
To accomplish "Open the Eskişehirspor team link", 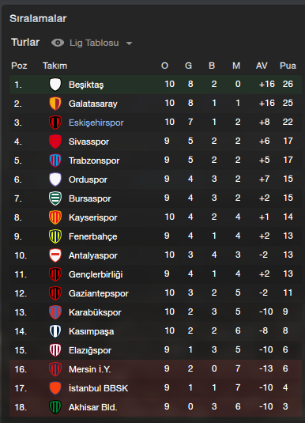I will pos(96,123).
